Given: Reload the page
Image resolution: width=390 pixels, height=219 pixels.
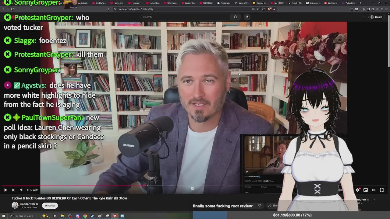Looking at the screenshot, I should click(x=12, y=9).
